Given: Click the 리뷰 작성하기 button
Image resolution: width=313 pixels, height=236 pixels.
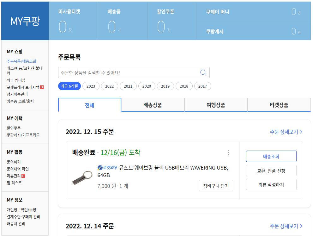Looking at the screenshot, I should point(271,185).
